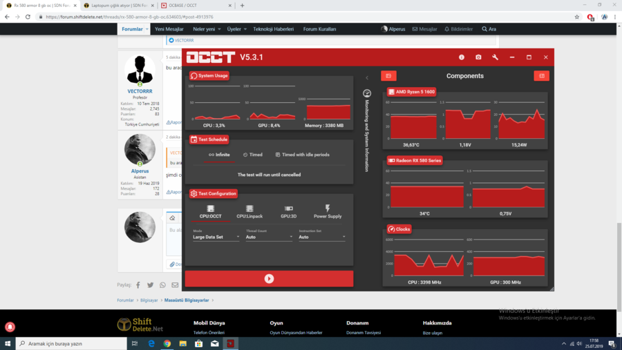The height and width of the screenshot is (350, 622).
Task: Click the Test Configuration header label
Action: (214, 194)
